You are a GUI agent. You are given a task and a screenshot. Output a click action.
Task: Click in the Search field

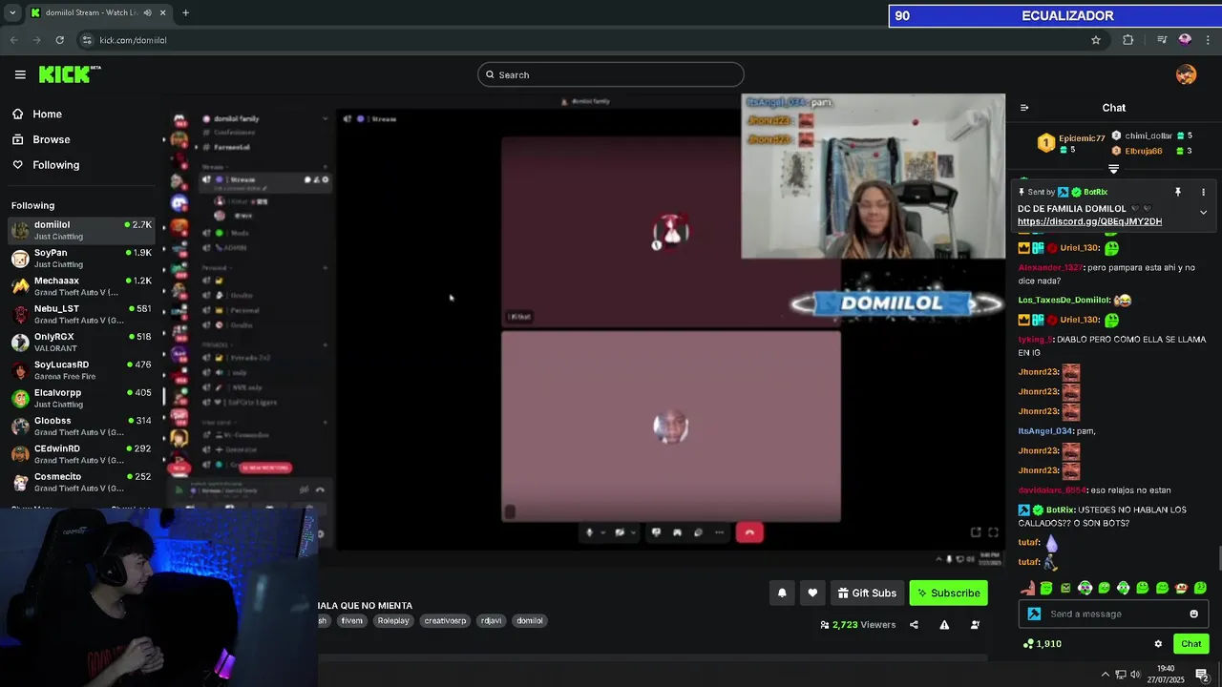click(x=611, y=74)
